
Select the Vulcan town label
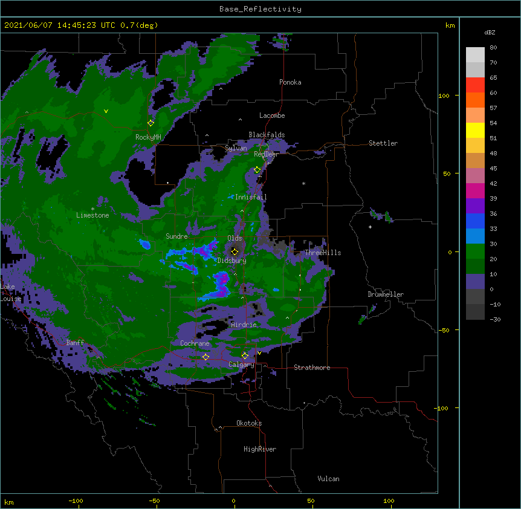pos(328,479)
